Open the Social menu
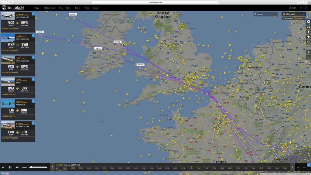This screenshot has width=311, height=175. click(x=77, y=8)
